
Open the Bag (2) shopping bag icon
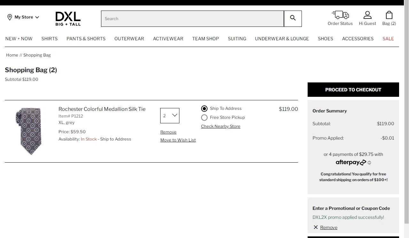(x=389, y=15)
